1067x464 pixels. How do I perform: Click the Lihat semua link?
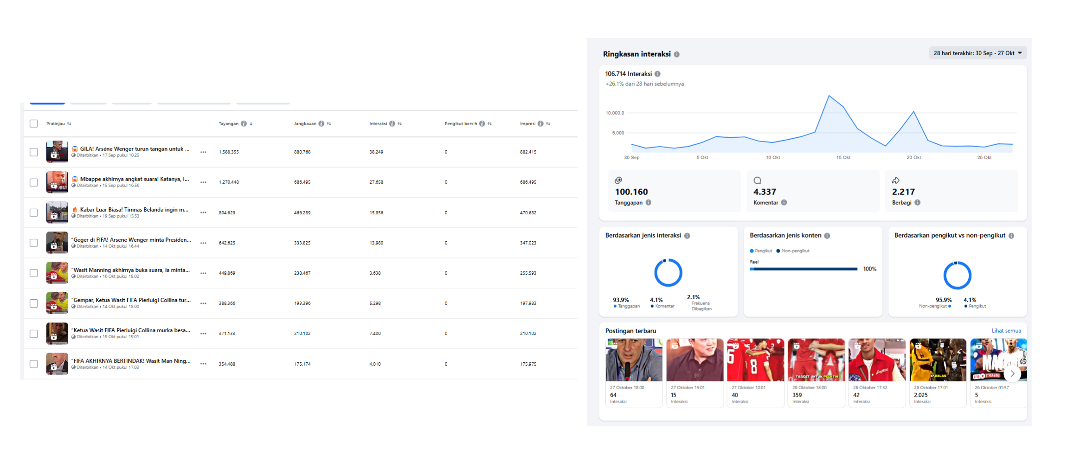(1006, 331)
